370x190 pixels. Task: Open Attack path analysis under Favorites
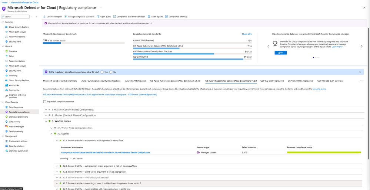(x=17, y=32)
